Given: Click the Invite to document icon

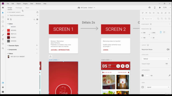Looking at the screenshot, I should (149, 7).
